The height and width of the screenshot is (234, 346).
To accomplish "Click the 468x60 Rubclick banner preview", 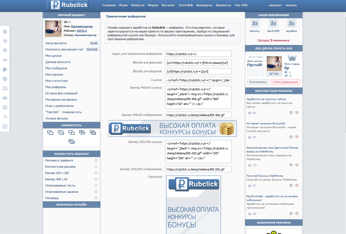I will point(173,128).
